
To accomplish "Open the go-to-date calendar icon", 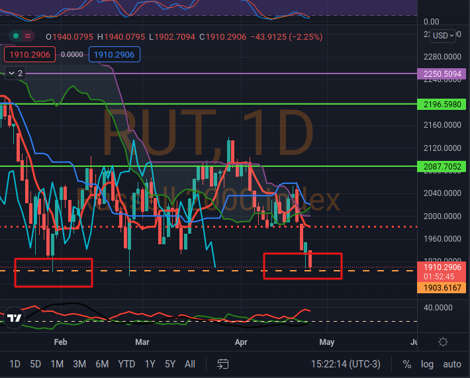I will coord(222,364).
